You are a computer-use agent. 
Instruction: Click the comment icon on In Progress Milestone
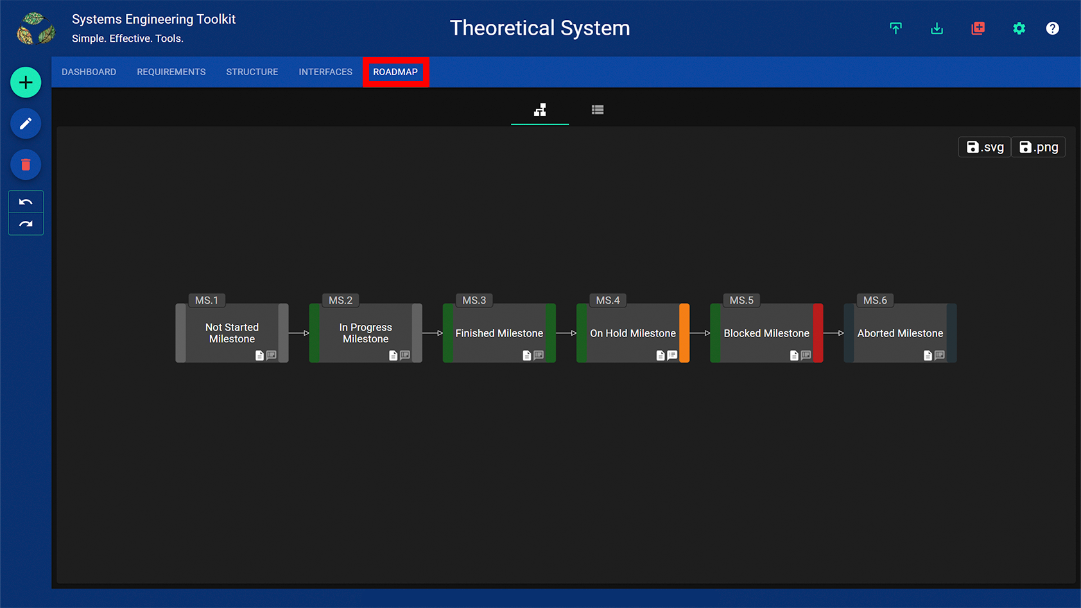405,355
